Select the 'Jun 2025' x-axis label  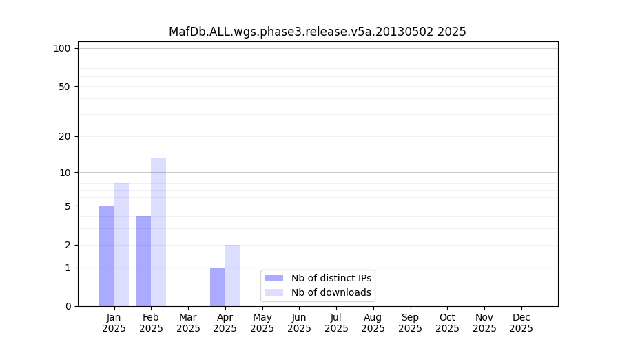[x=299, y=323]
